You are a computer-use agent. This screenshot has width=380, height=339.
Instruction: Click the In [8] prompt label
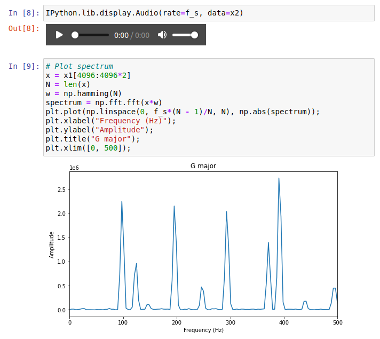coord(23,13)
